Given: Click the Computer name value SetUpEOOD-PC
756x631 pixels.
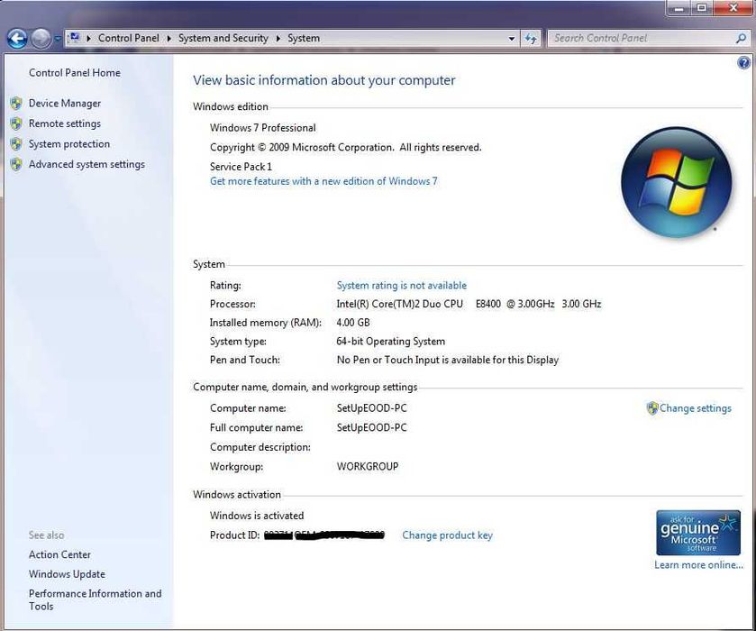Looking at the screenshot, I should (372, 408).
